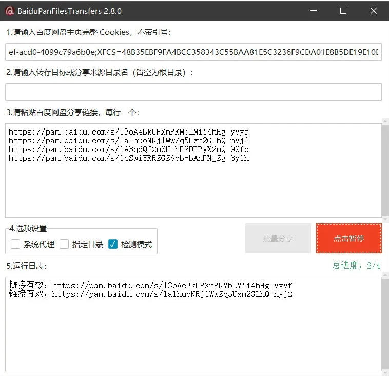Click the 1.请输入百度网盘主页完整 Cookies label

click(x=89, y=32)
